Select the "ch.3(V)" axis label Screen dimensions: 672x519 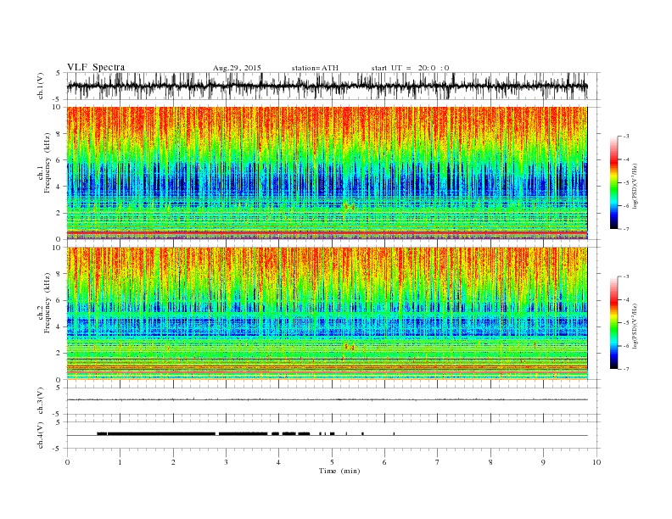pos(41,401)
